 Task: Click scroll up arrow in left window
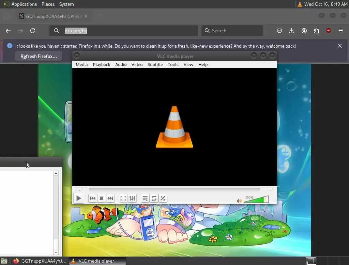56,173
